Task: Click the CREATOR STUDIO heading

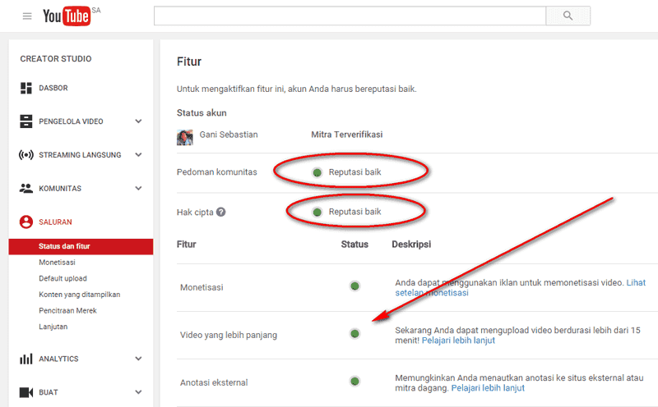Action: pos(56,59)
